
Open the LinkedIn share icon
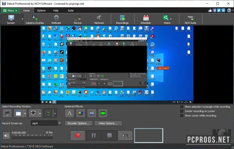tap(223, 10)
